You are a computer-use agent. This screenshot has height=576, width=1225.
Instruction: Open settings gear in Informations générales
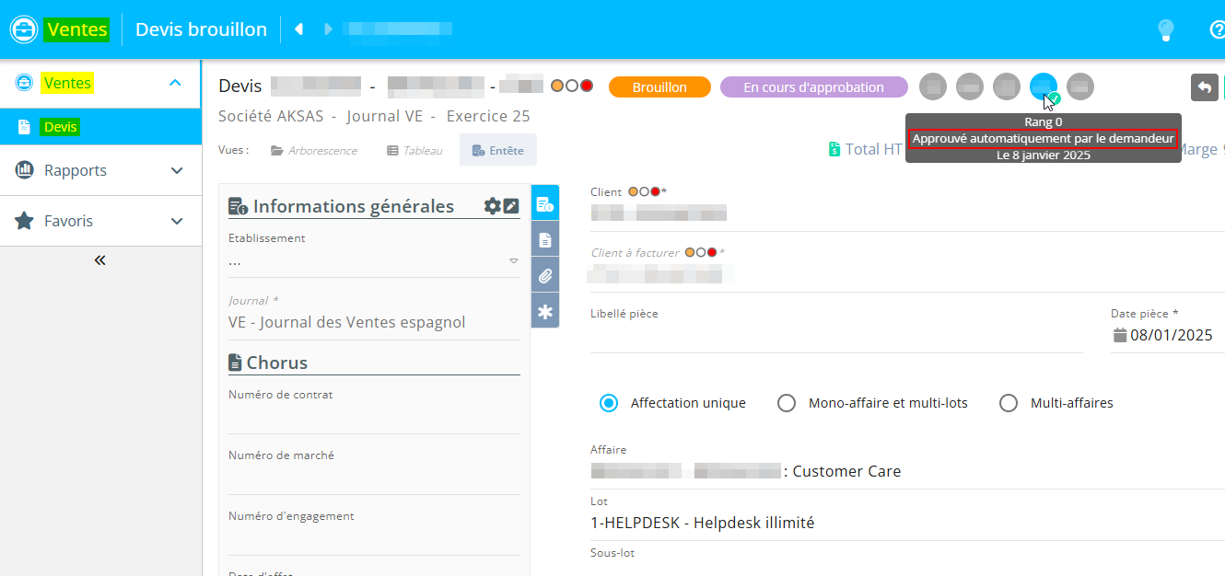pos(492,206)
